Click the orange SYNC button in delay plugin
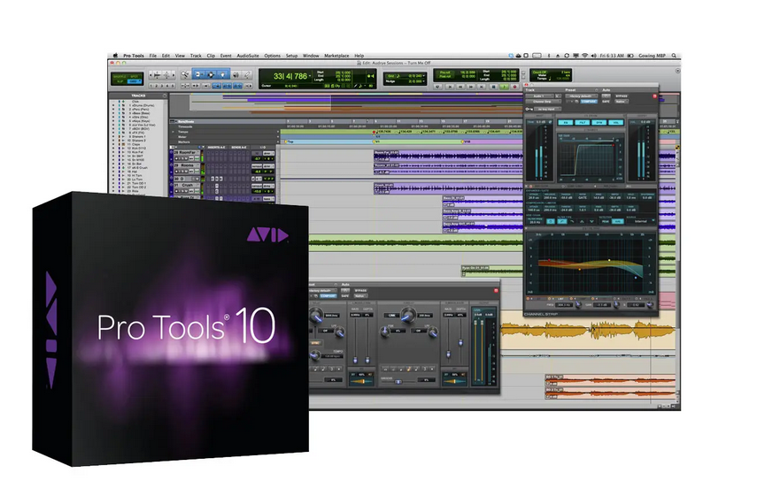 [315, 343]
